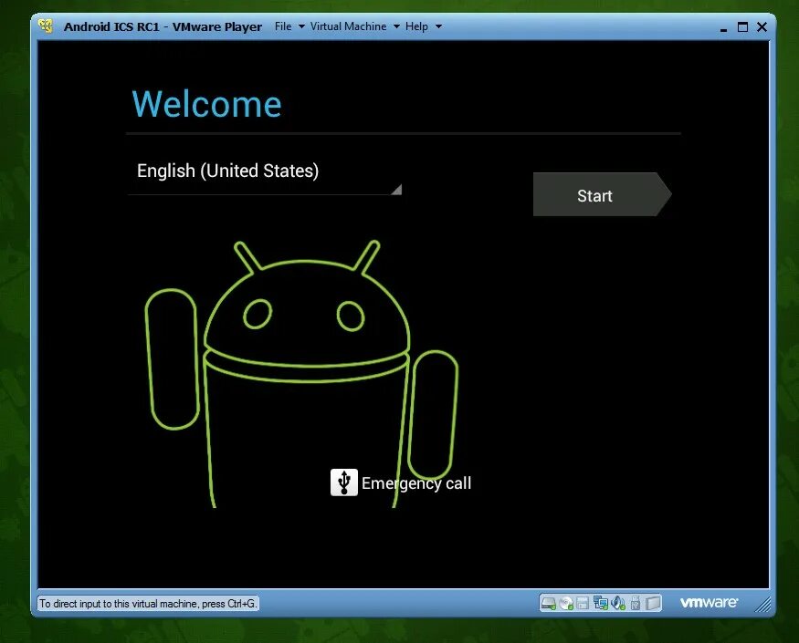The height and width of the screenshot is (643, 799).
Task: Click the CD/DVD drive icon in status bar
Action: coord(566,603)
